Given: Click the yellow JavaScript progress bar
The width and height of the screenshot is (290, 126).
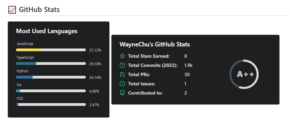Looking at the screenshot, I should (51, 50).
